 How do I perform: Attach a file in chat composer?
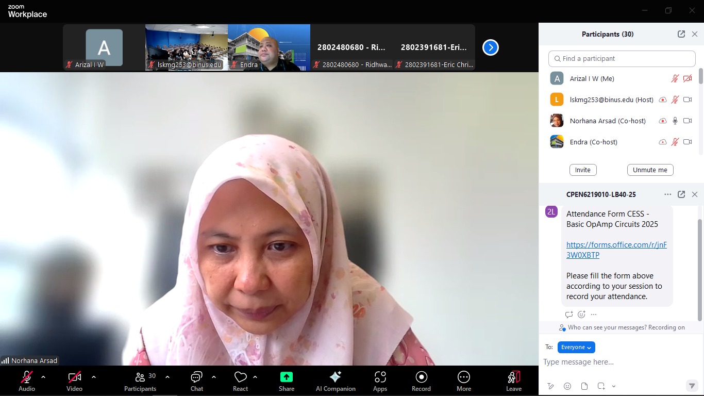point(584,386)
